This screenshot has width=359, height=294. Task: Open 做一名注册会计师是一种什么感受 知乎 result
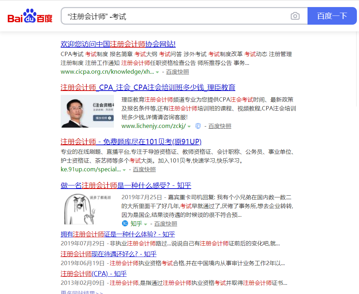click(x=126, y=185)
